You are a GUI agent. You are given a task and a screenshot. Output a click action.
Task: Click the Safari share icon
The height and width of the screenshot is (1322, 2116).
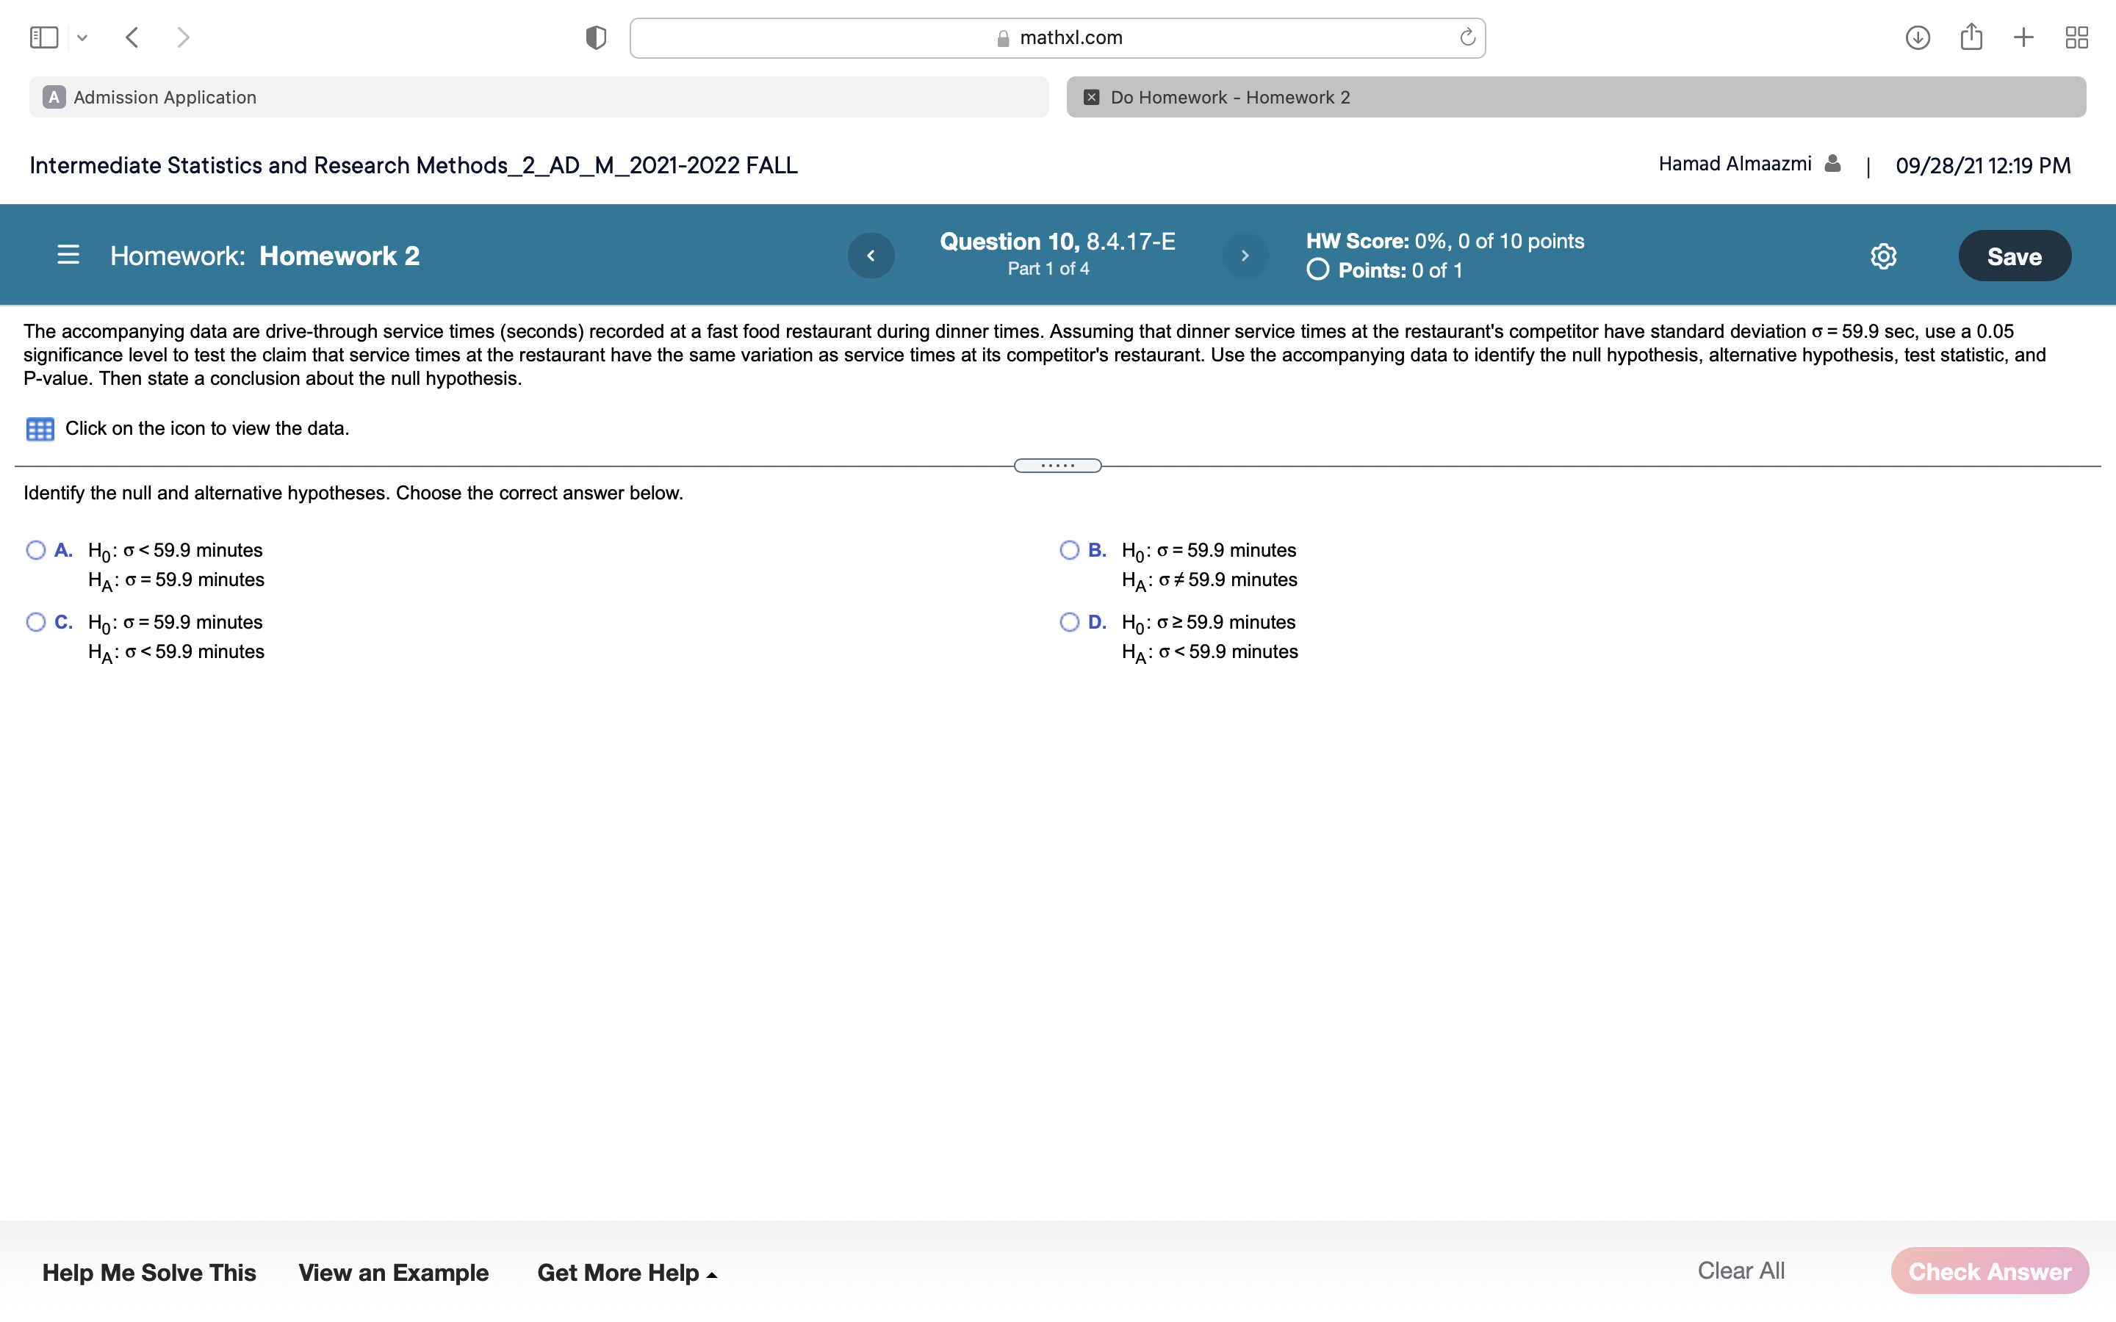(1971, 37)
